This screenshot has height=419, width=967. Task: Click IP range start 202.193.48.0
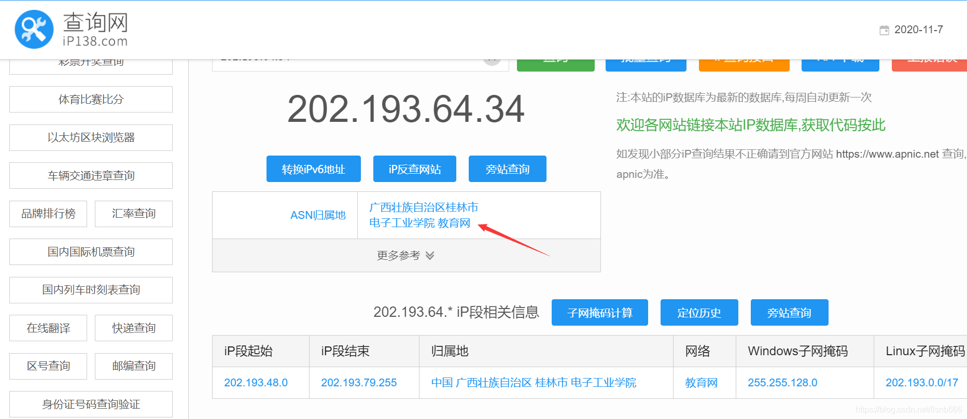click(256, 383)
